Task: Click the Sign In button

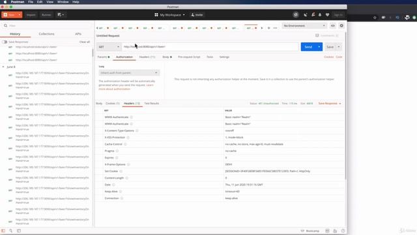Action: click(x=338, y=15)
